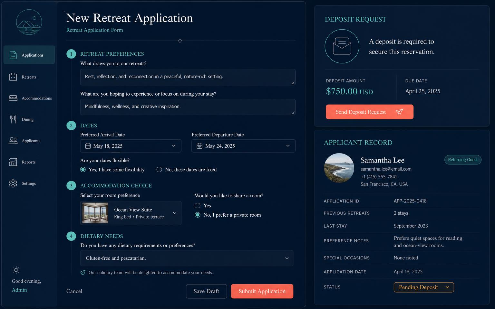Screen dimensions: 495x309
Task: Click the calendar icon in Departure Date field
Action: [x=199, y=146]
